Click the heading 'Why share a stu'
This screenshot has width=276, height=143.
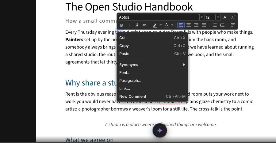point(91,83)
